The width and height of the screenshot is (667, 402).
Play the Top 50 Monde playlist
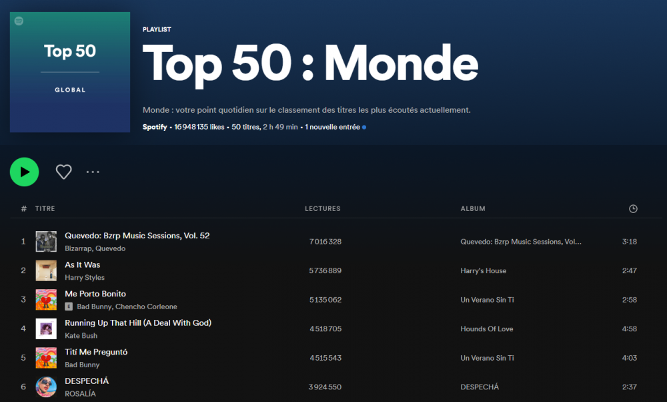coord(24,172)
